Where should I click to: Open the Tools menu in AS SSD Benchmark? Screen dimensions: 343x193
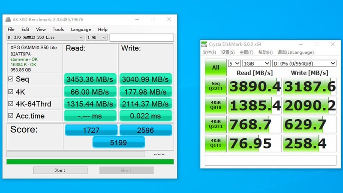[x=58, y=29]
